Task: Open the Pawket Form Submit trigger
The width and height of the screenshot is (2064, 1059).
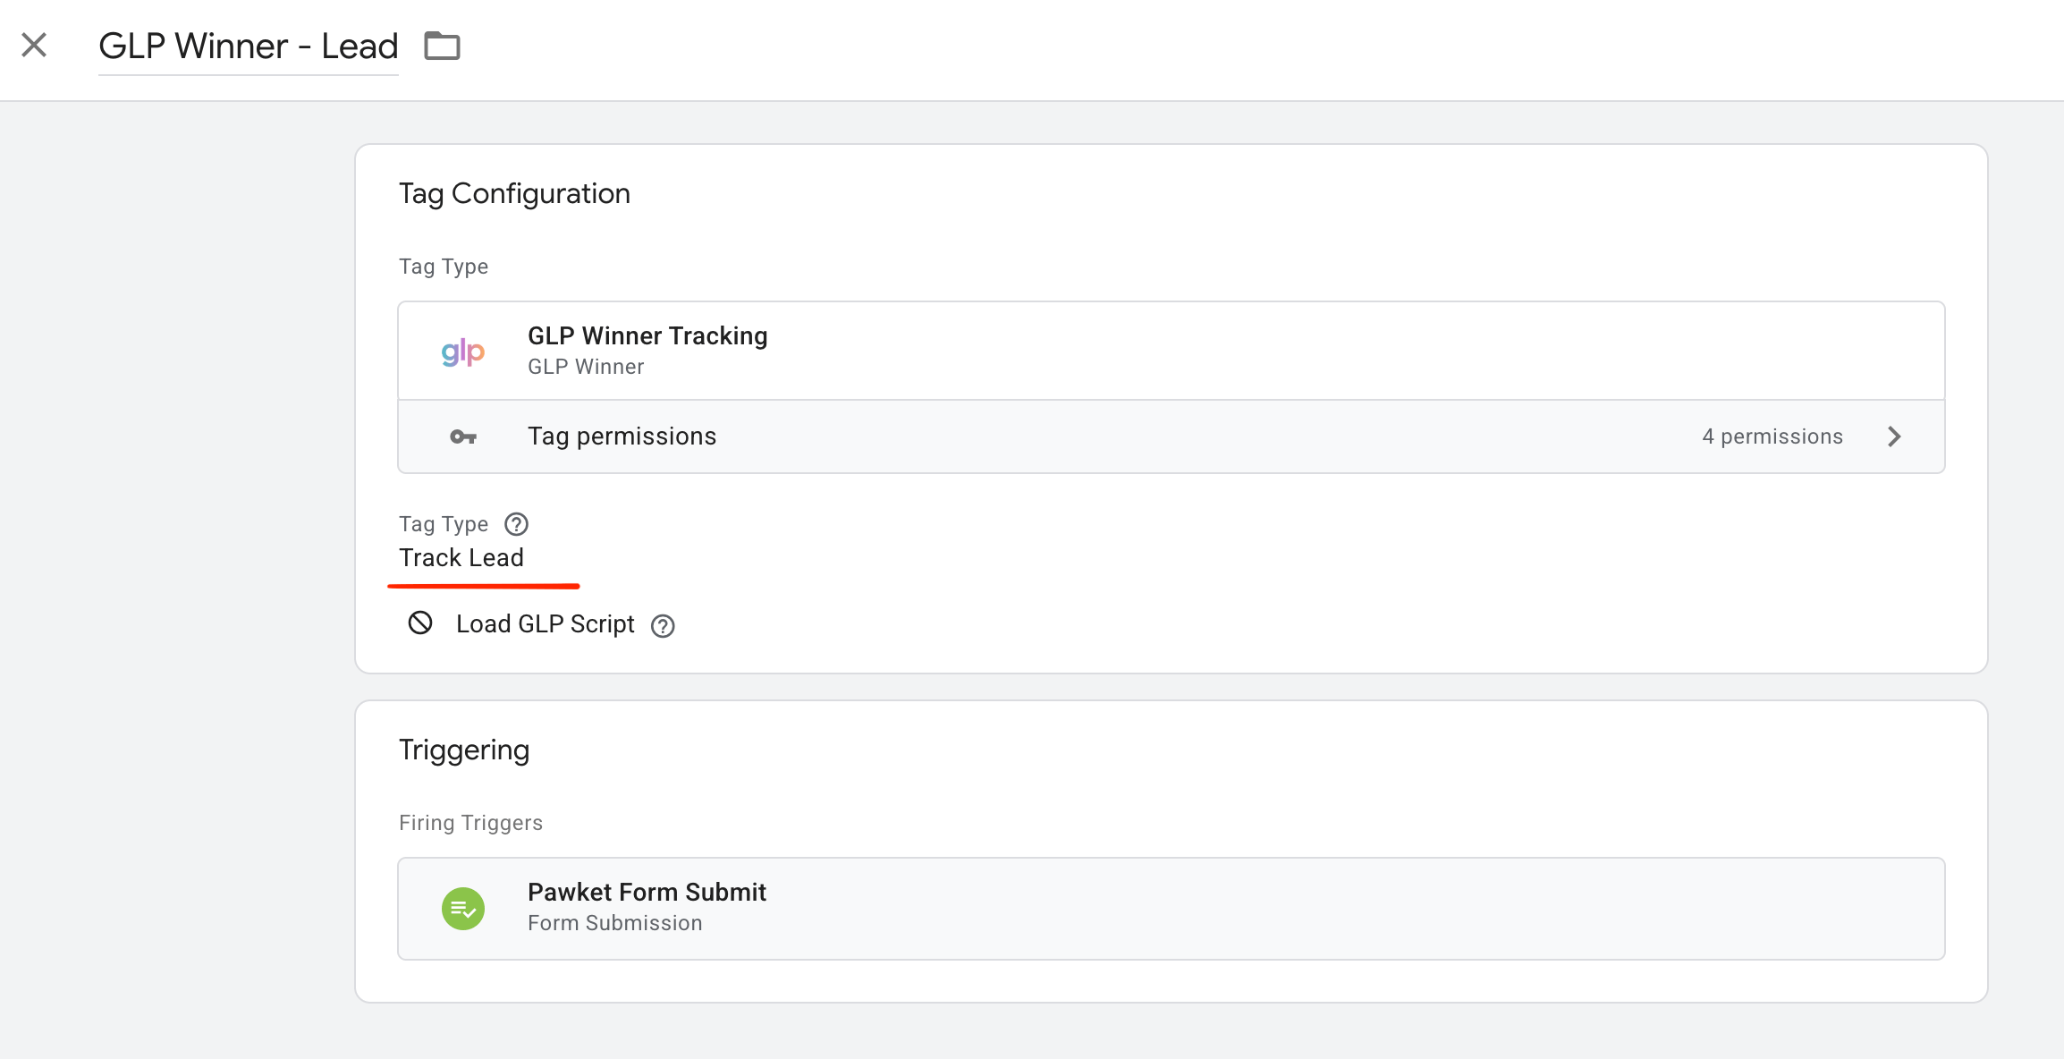Action: click(x=647, y=893)
